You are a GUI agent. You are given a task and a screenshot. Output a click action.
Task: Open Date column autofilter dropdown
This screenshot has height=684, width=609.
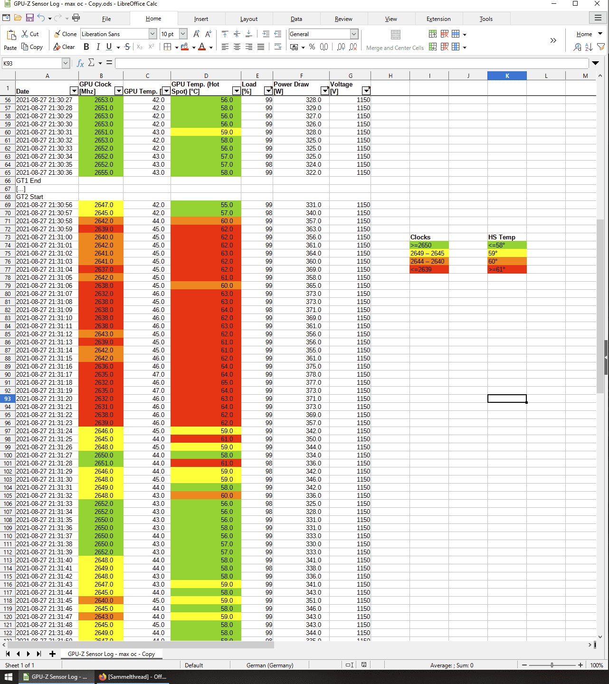click(74, 91)
